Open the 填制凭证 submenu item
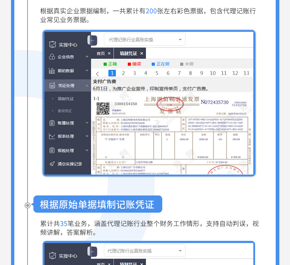The height and width of the screenshot is (265, 290). pos(66,99)
